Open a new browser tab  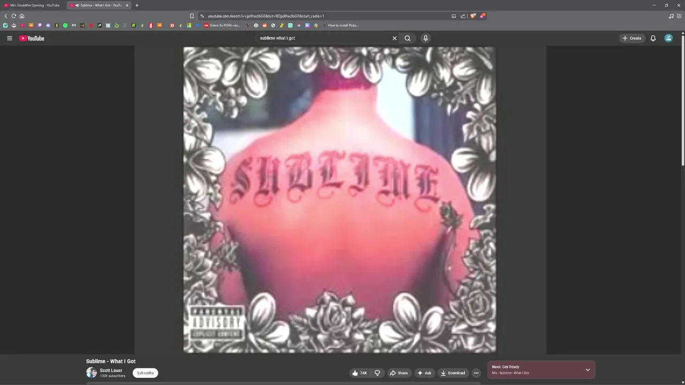[137, 5]
